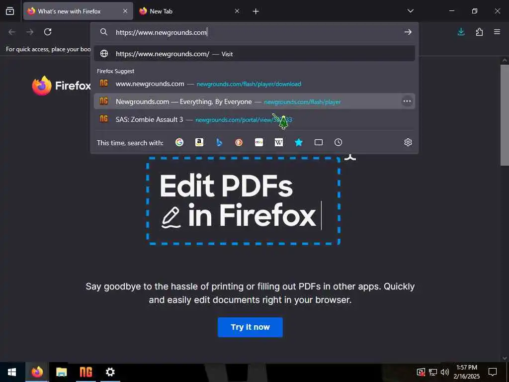Open options menu for Newgrounds.com suggestion

pos(407,101)
